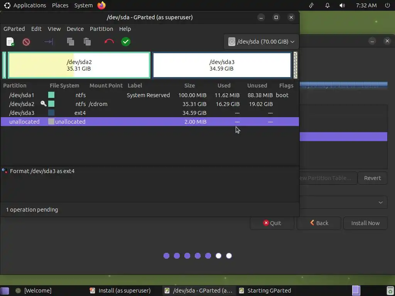Image resolution: width=395 pixels, height=296 pixels.
Task: Open the trash icon in bottom panel
Action: coord(390,291)
